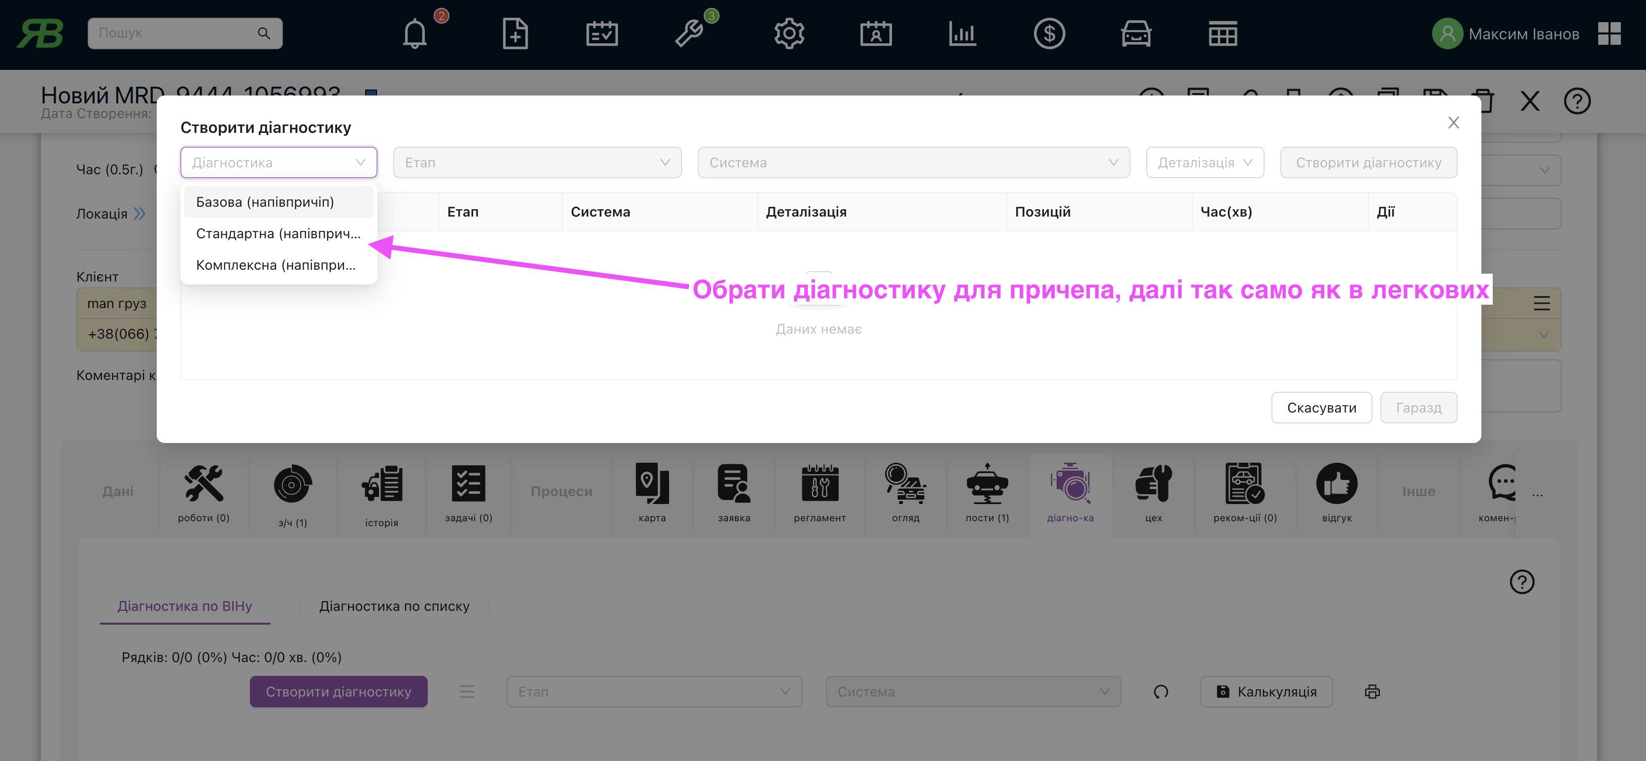This screenshot has width=1646, height=761.
Task: Expand the Етап dropdown in dialog
Action: click(x=537, y=163)
